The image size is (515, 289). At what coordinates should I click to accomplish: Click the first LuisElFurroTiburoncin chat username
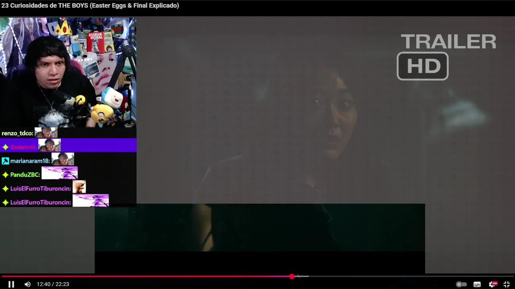pos(41,189)
